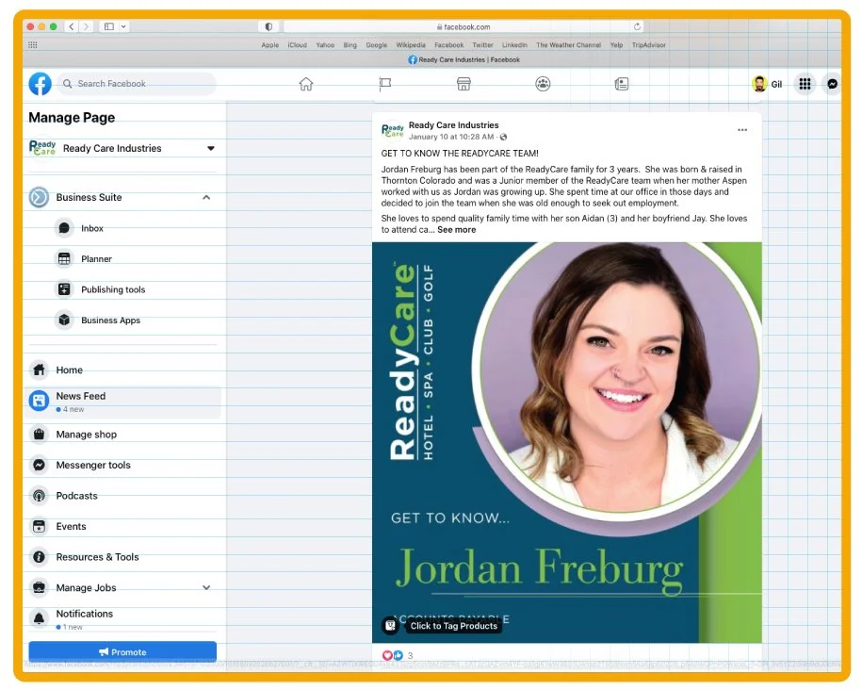The height and width of the screenshot is (690, 862).
Task: Open Safari sidebar dropdown chevron
Action: point(123,26)
